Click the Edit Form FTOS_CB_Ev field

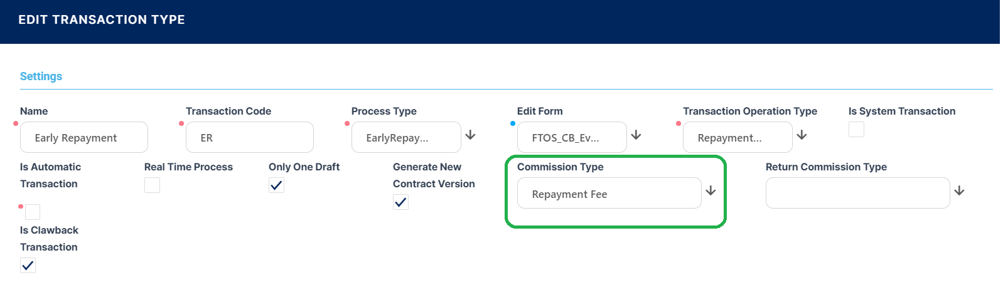tap(572, 138)
